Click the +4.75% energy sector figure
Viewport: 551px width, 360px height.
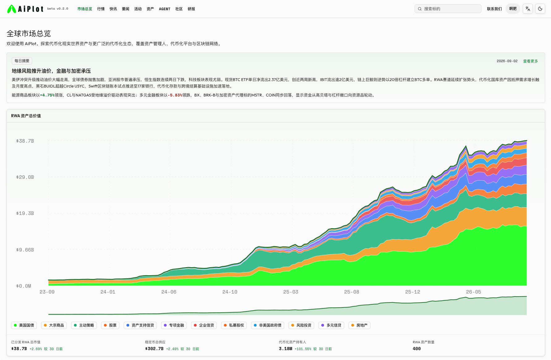(x=47, y=95)
